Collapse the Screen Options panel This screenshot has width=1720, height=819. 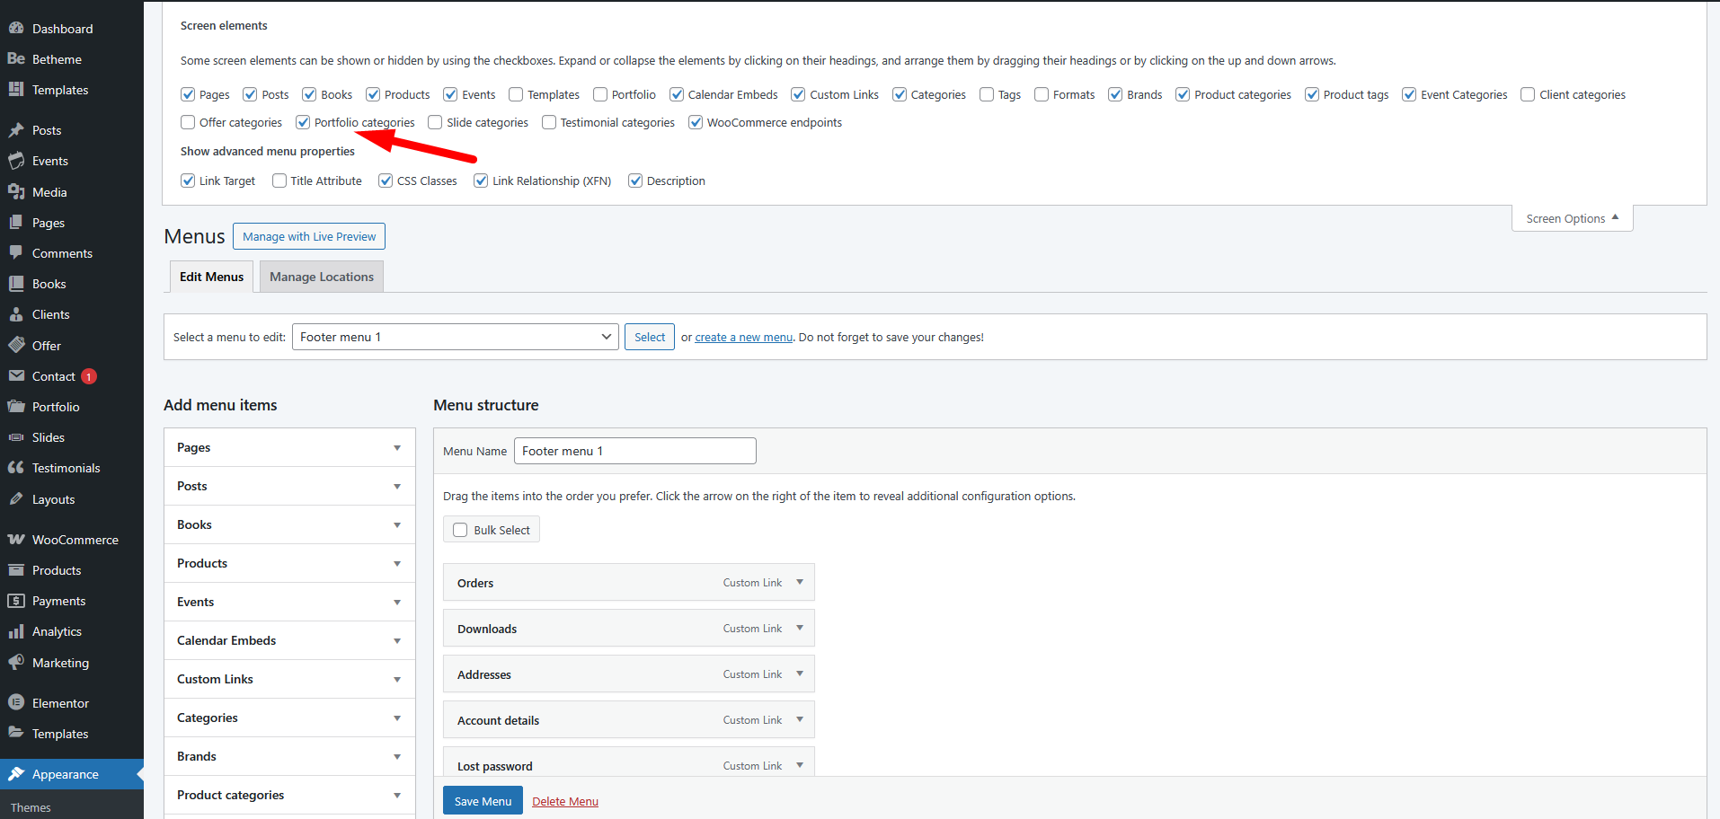(x=1572, y=218)
